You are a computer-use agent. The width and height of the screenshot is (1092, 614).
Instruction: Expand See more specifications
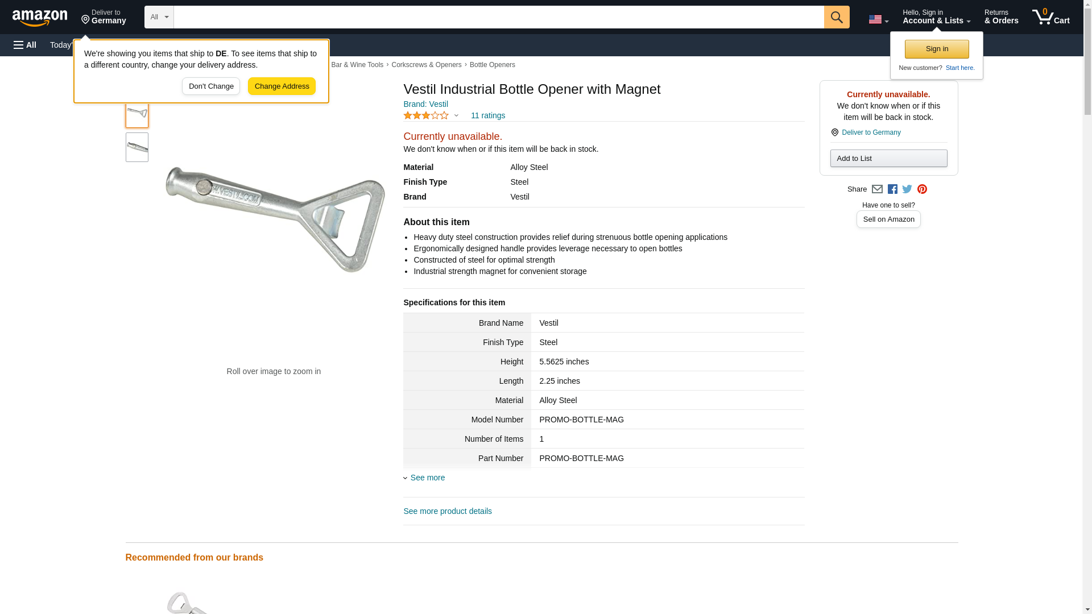(x=427, y=478)
